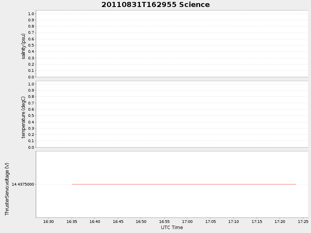Click the 16:55 time tick label
Screen dimensions: 311x233
coord(164,221)
